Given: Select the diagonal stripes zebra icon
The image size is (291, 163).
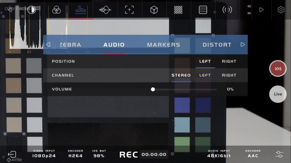Looking at the screenshot, I should tap(178, 10).
